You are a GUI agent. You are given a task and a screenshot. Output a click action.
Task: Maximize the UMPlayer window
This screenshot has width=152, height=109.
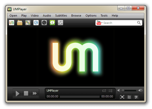[x=128, y=8]
